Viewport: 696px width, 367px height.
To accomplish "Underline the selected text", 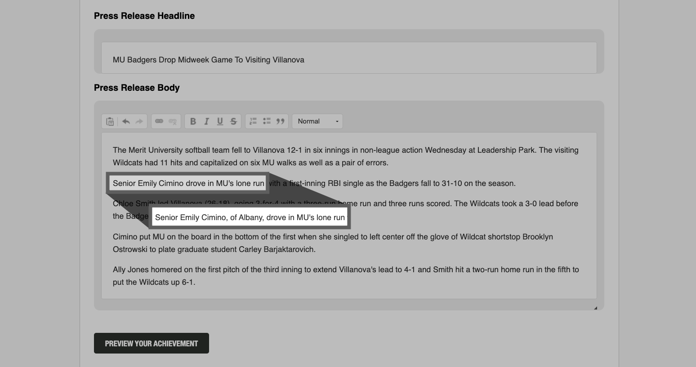I will [x=220, y=121].
